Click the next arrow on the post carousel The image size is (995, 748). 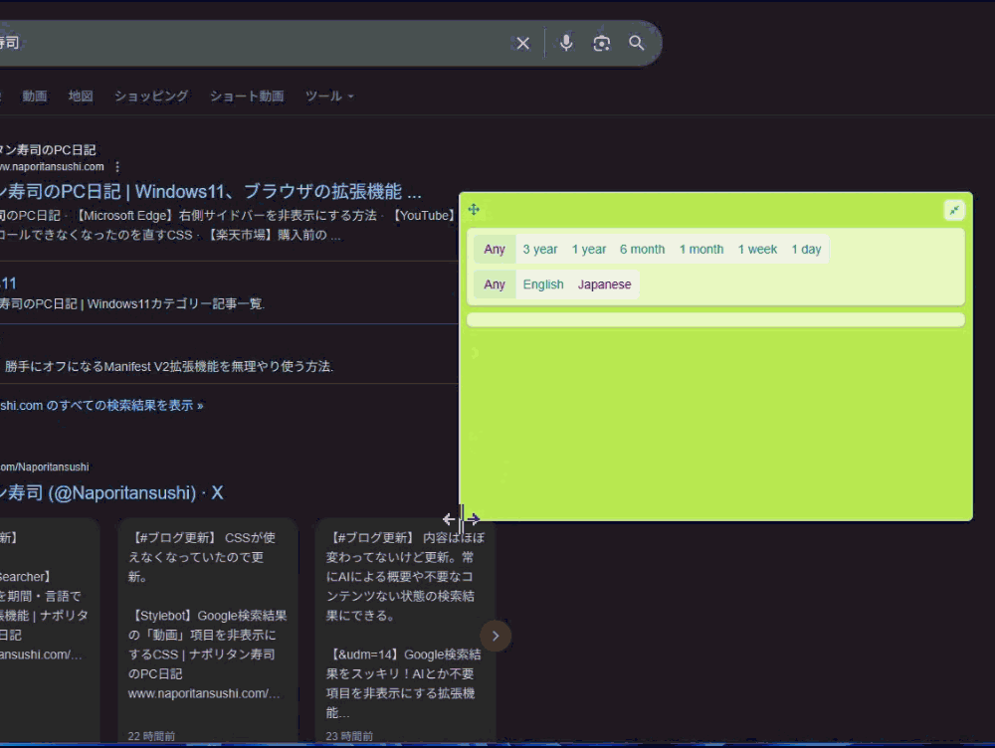[x=496, y=636]
